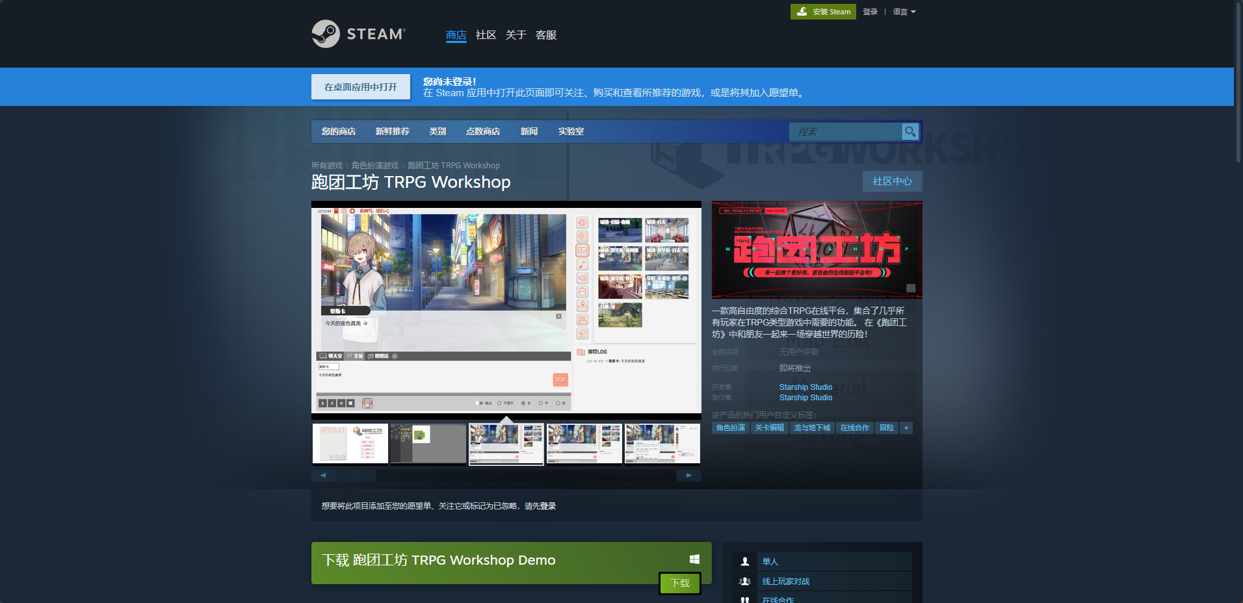Go to the 社区 community section
1243x603 pixels.
tap(486, 35)
